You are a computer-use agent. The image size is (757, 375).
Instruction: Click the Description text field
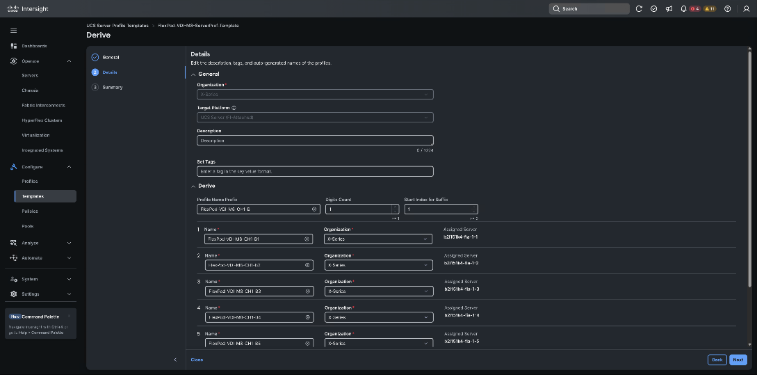coord(316,141)
